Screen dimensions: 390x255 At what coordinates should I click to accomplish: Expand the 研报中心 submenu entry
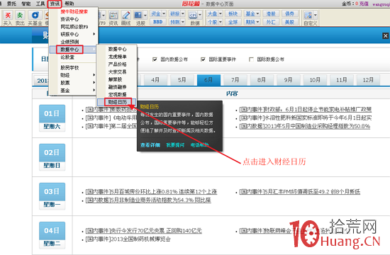tap(73, 34)
